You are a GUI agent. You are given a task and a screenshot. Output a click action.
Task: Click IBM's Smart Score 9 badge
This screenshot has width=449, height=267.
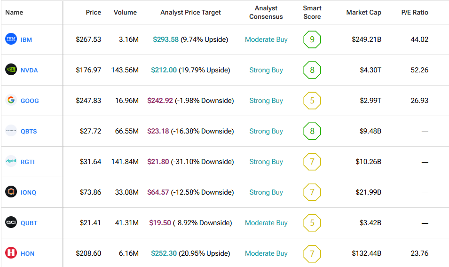point(312,39)
